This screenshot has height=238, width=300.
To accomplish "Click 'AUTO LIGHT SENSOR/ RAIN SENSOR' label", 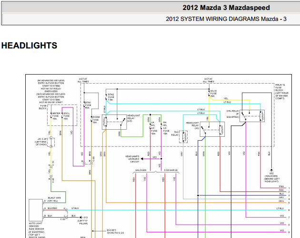I will click(36, 226).
